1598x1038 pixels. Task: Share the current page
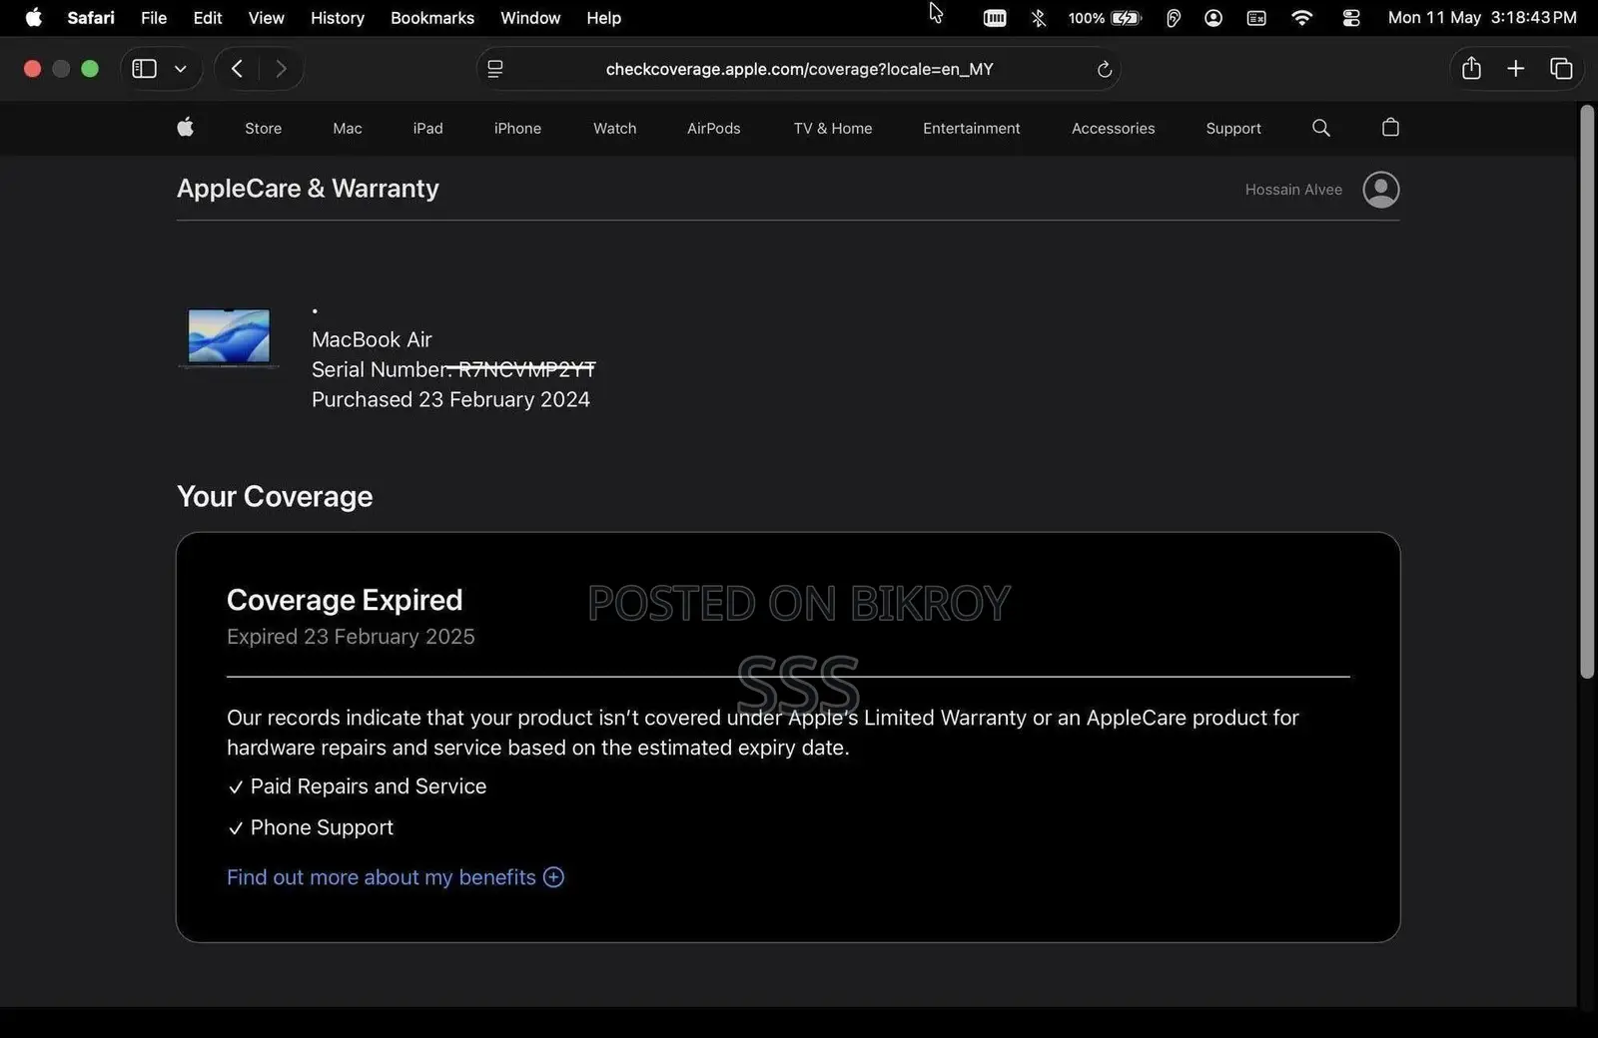click(x=1471, y=68)
